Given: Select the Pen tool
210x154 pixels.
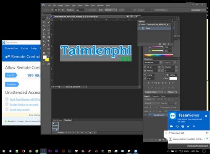Looking at the screenshot, I should click(44, 45).
